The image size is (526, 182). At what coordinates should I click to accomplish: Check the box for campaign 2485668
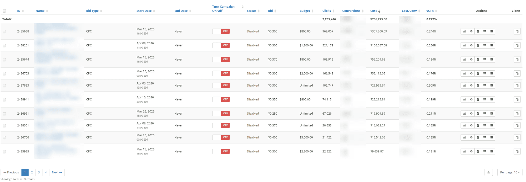point(4,31)
